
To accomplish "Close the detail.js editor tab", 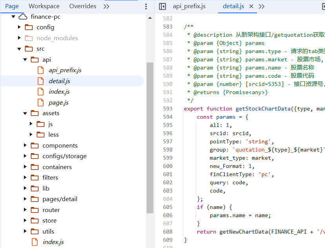I will 251,6.
